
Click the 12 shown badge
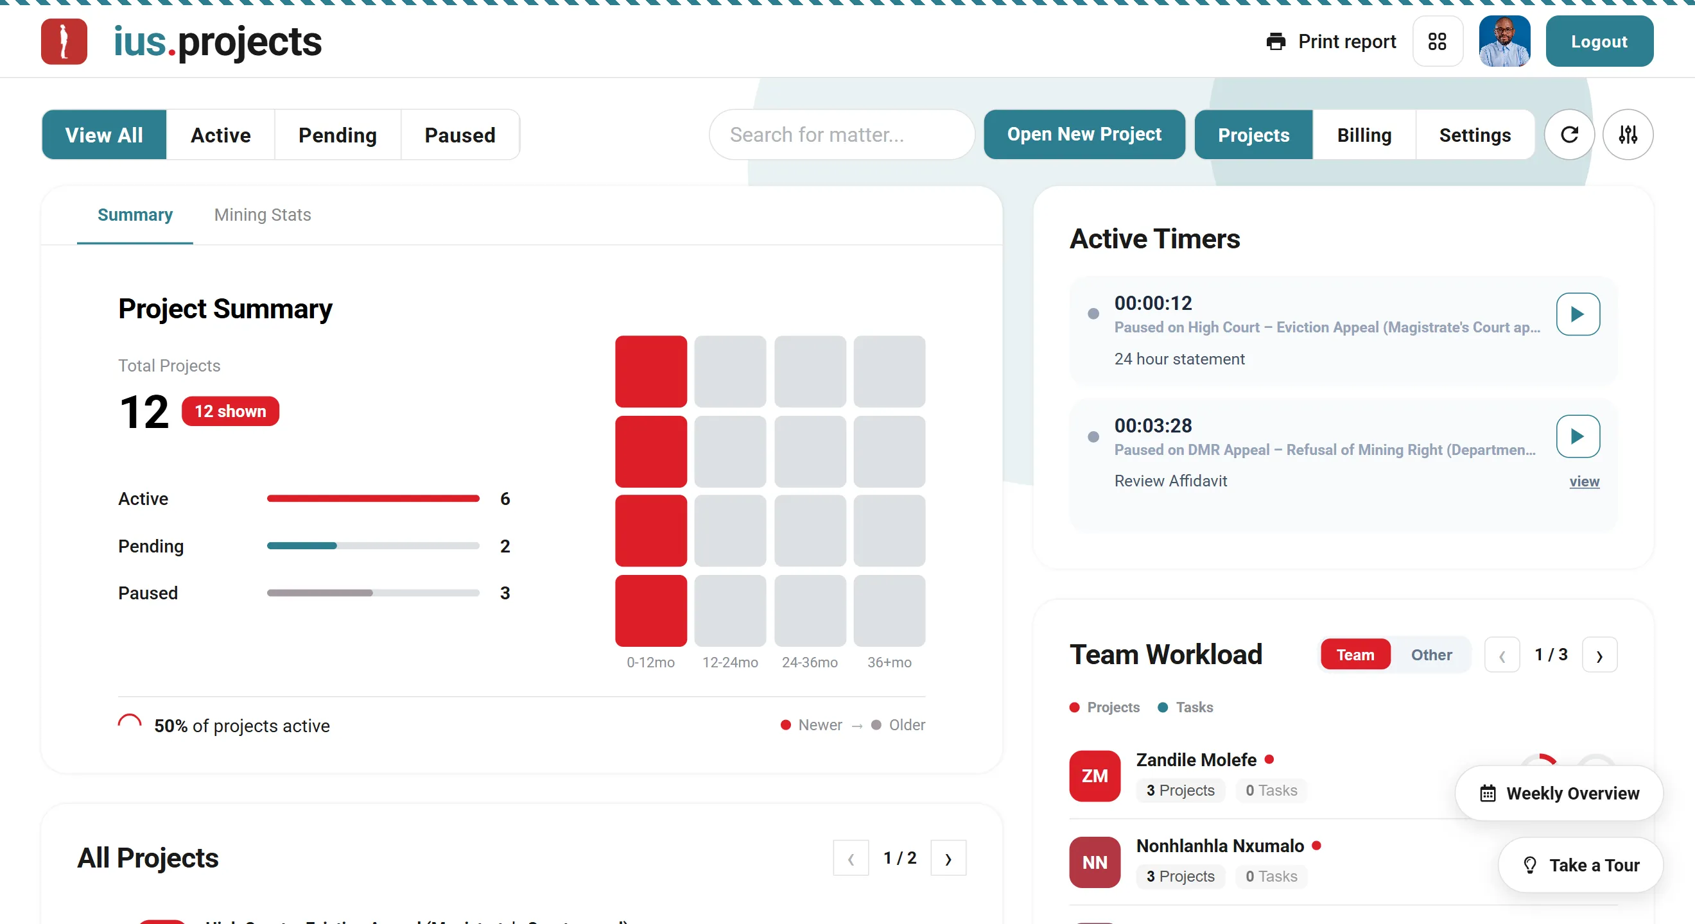click(x=230, y=411)
